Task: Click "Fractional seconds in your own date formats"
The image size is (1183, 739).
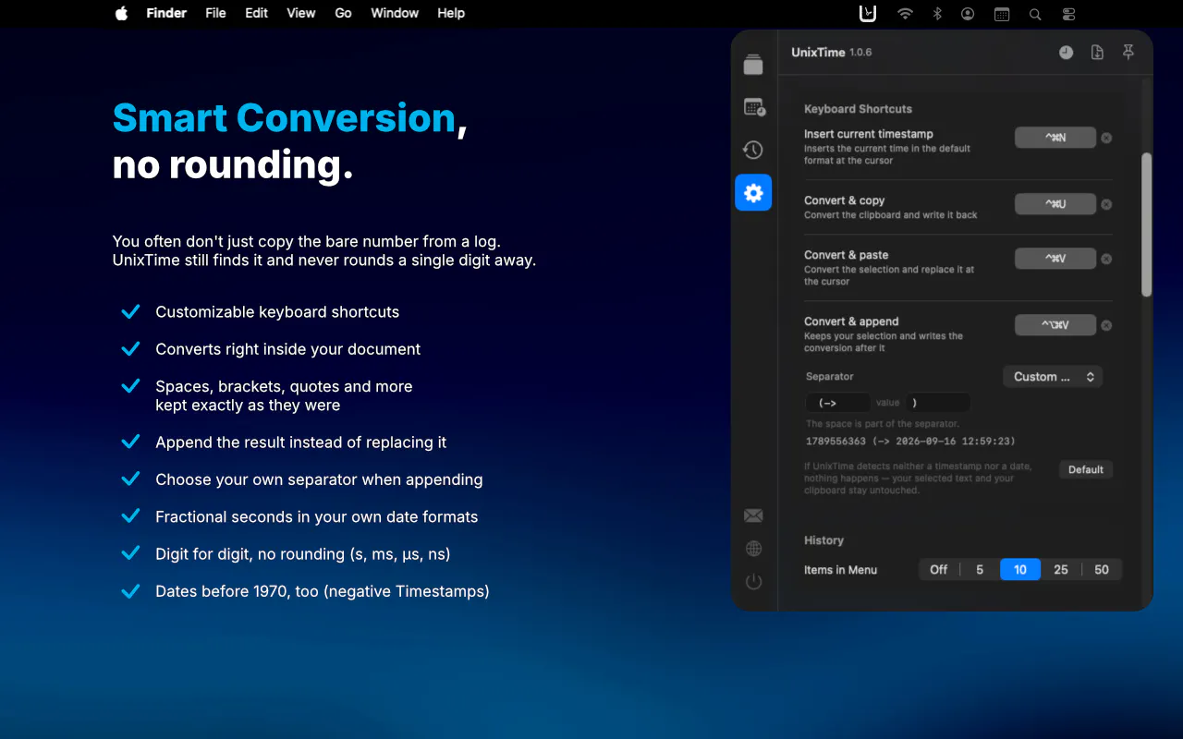Action: 316,517
